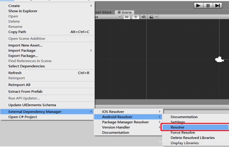Expand Package Manager Resolver submenu
This screenshot has width=229, height=147.
[x=128, y=122]
